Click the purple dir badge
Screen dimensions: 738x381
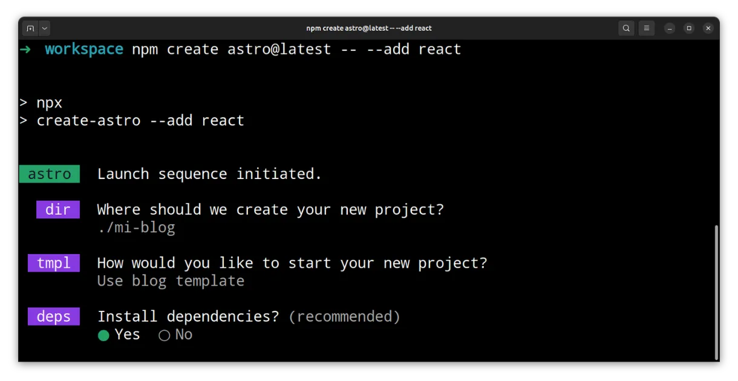point(58,210)
